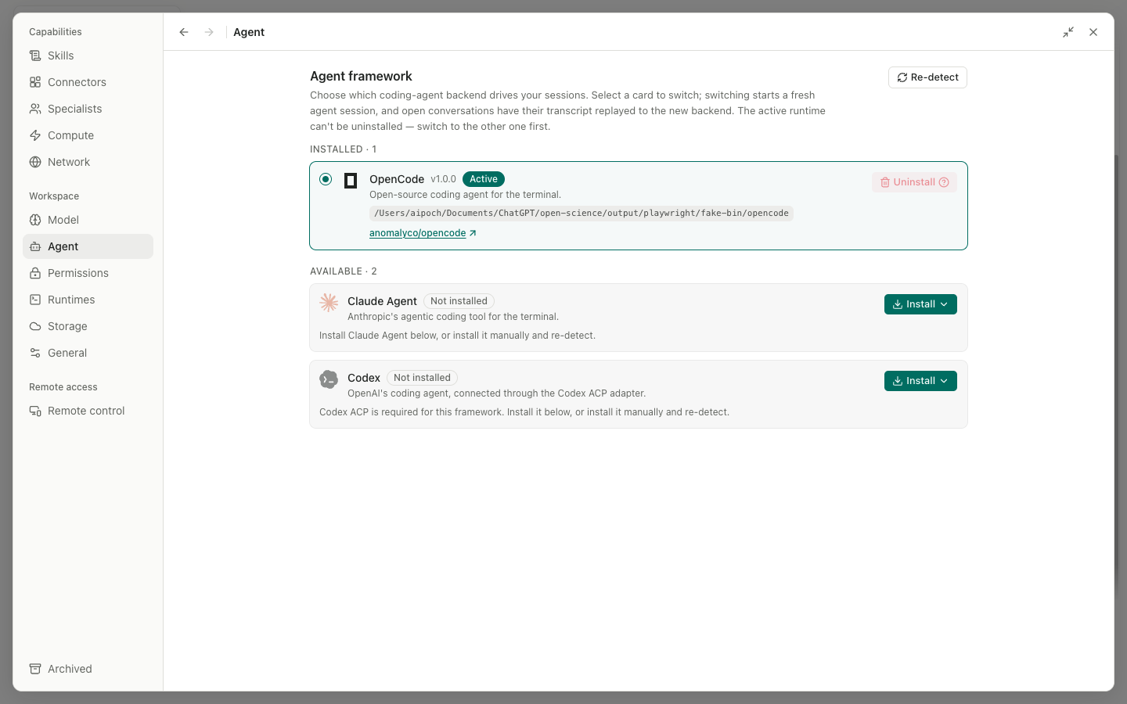Click the Not installed badge for Codex
The height and width of the screenshot is (704, 1127).
(422, 378)
